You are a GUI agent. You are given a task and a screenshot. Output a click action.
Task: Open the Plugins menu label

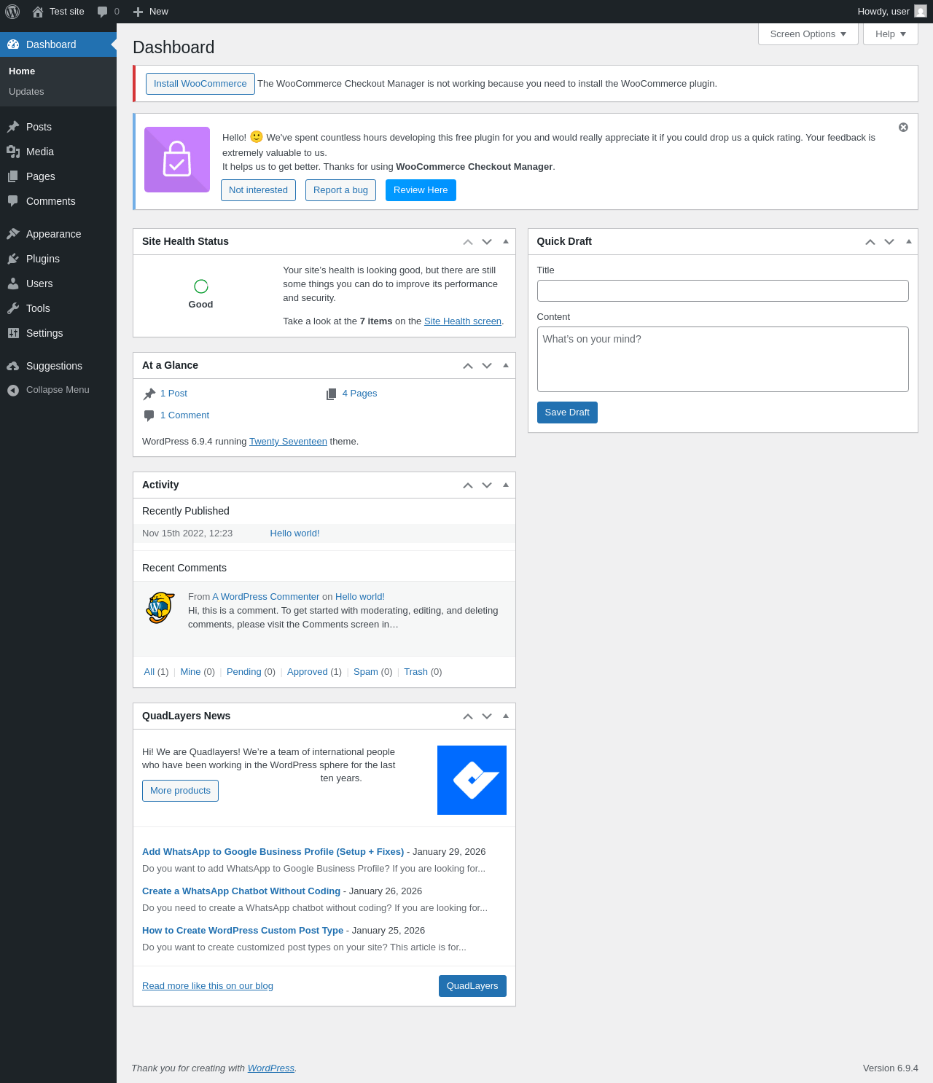click(x=43, y=259)
